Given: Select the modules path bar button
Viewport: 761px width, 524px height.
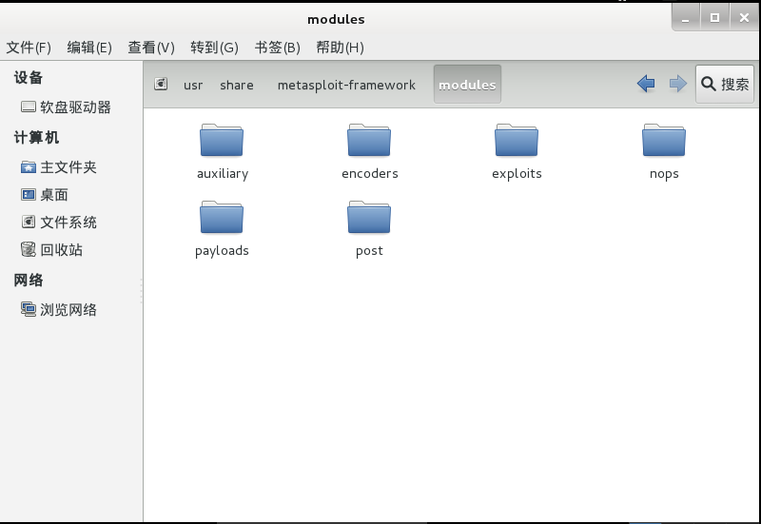Looking at the screenshot, I should click(x=467, y=84).
